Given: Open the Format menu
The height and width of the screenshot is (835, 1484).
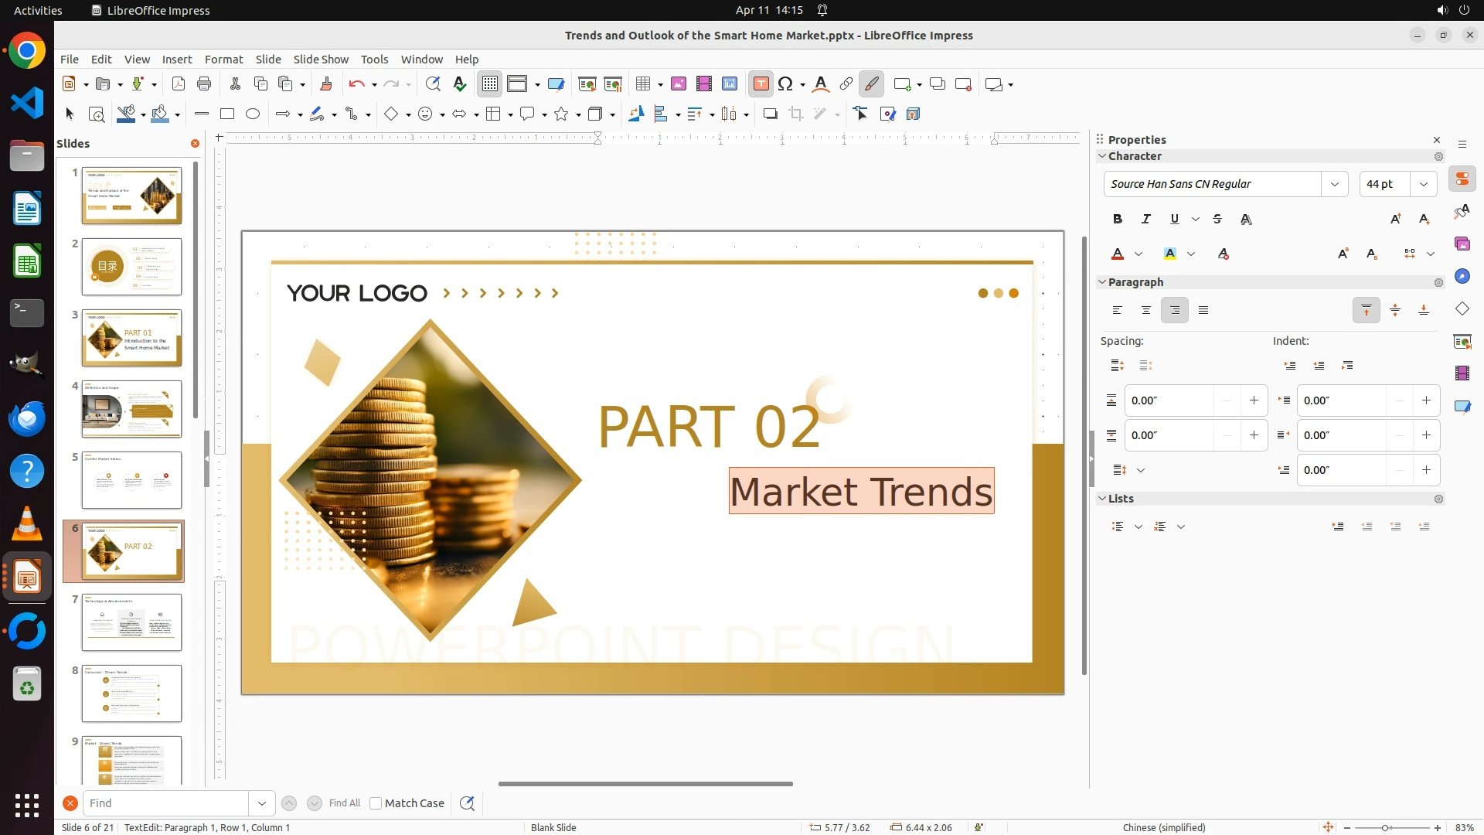Looking at the screenshot, I should [x=223, y=60].
